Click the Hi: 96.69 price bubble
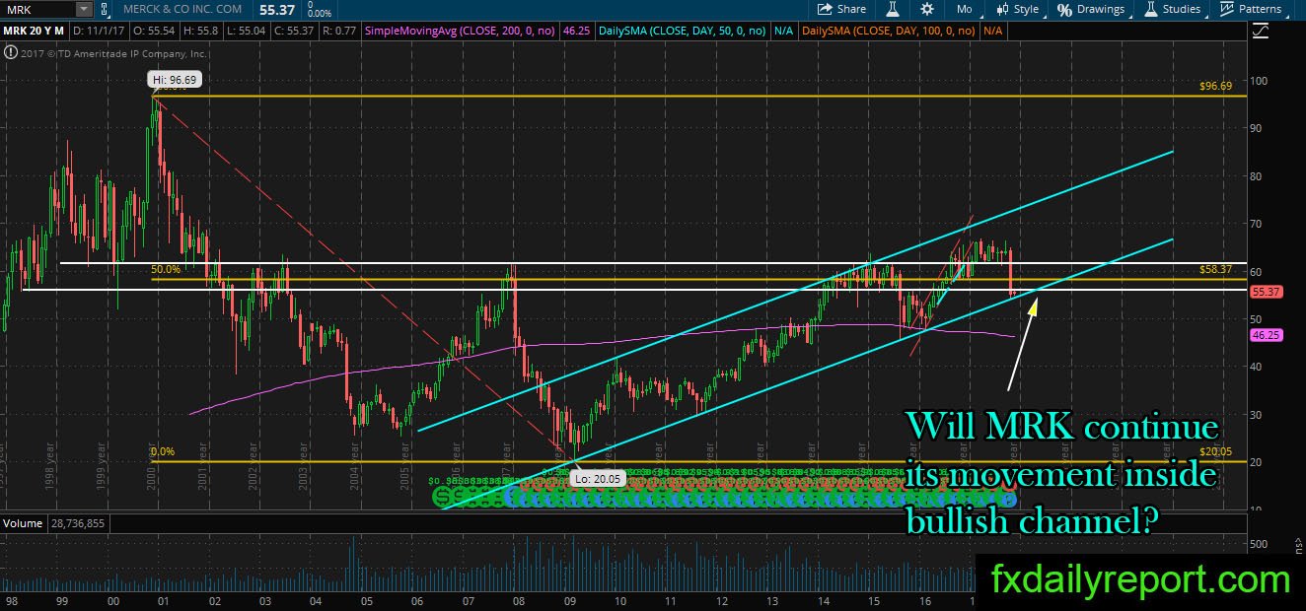Screen dimensions: 1306x611 point(173,78)
